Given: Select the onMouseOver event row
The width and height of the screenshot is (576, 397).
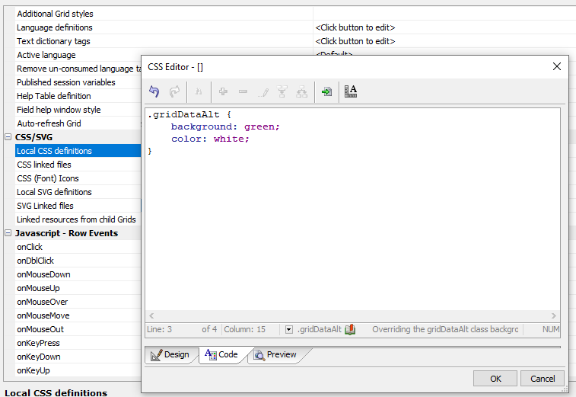Looking at the screenshot, I should coord(78,302).
